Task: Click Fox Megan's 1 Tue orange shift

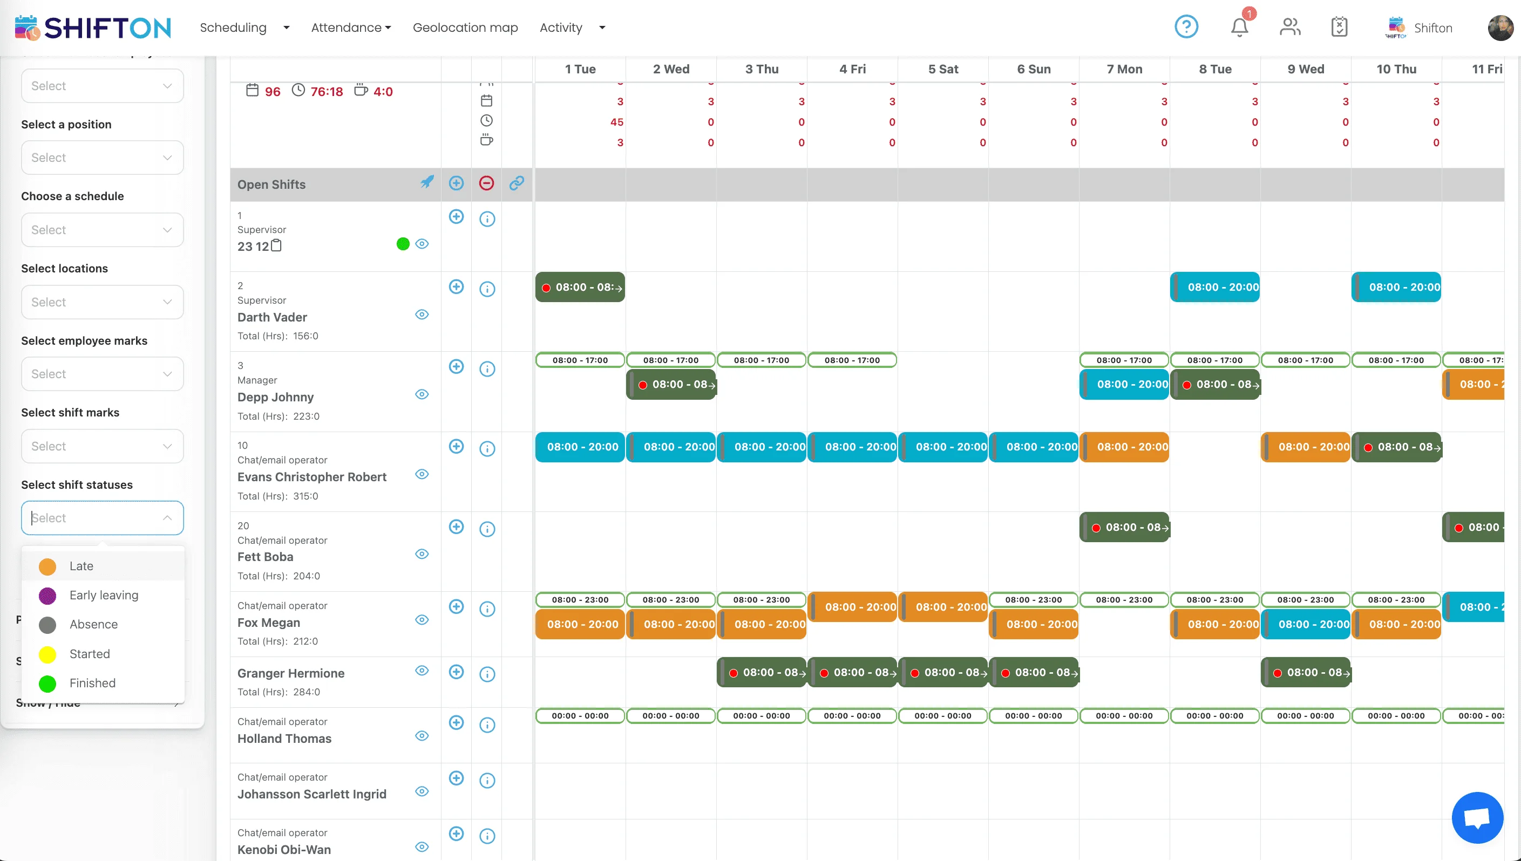Action: pos(580,625)
